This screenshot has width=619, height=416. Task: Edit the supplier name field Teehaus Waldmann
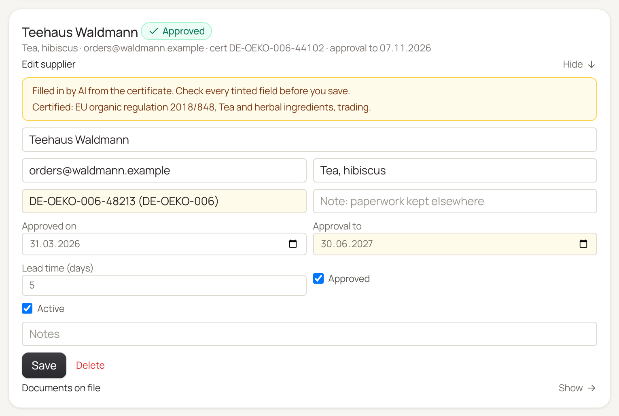point(309,140)
